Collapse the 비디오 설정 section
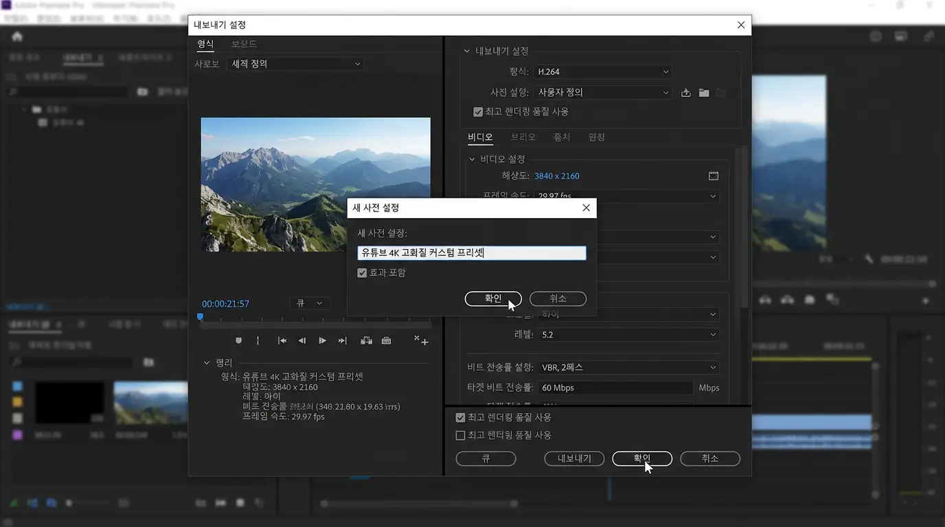This screenshot has width=945, height=527. coord(472,159)
